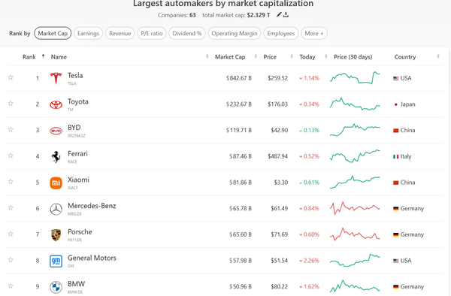451x296 pixels.
Task: View Tesla 30-day price sparkline chart
Action: coord(355,77)
